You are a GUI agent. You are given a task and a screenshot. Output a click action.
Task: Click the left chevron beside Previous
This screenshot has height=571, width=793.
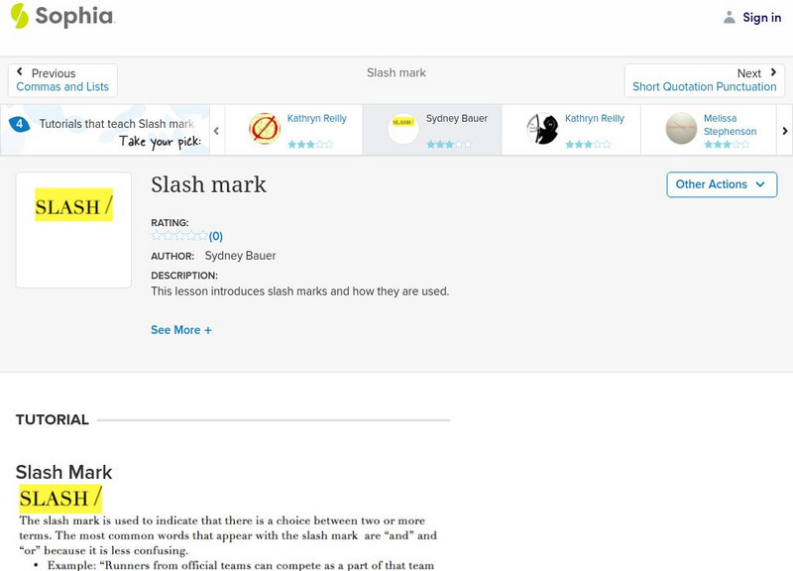[x=20, y=71]
